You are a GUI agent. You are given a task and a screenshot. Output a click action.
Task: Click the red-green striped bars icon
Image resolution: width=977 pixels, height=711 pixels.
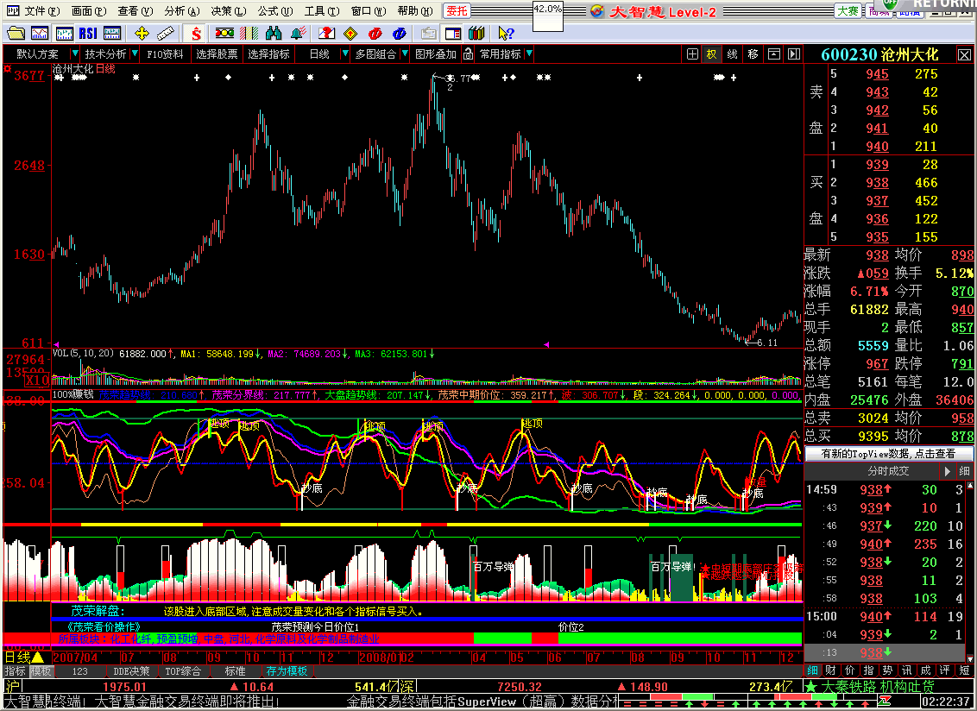[x=249, y=33]
